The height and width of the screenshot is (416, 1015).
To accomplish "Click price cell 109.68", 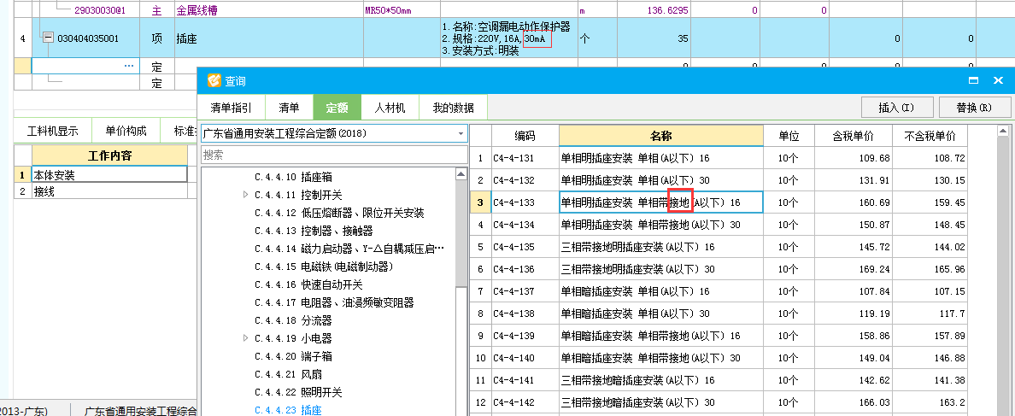I will click(x=854, y=158).
